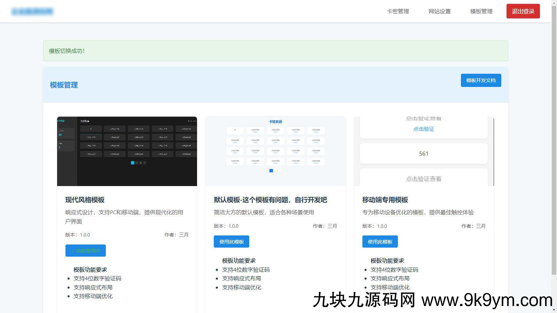Click the green 模板切换成功 alert banner
This screenshot has height=313, width=557.
tap(275, 51)
